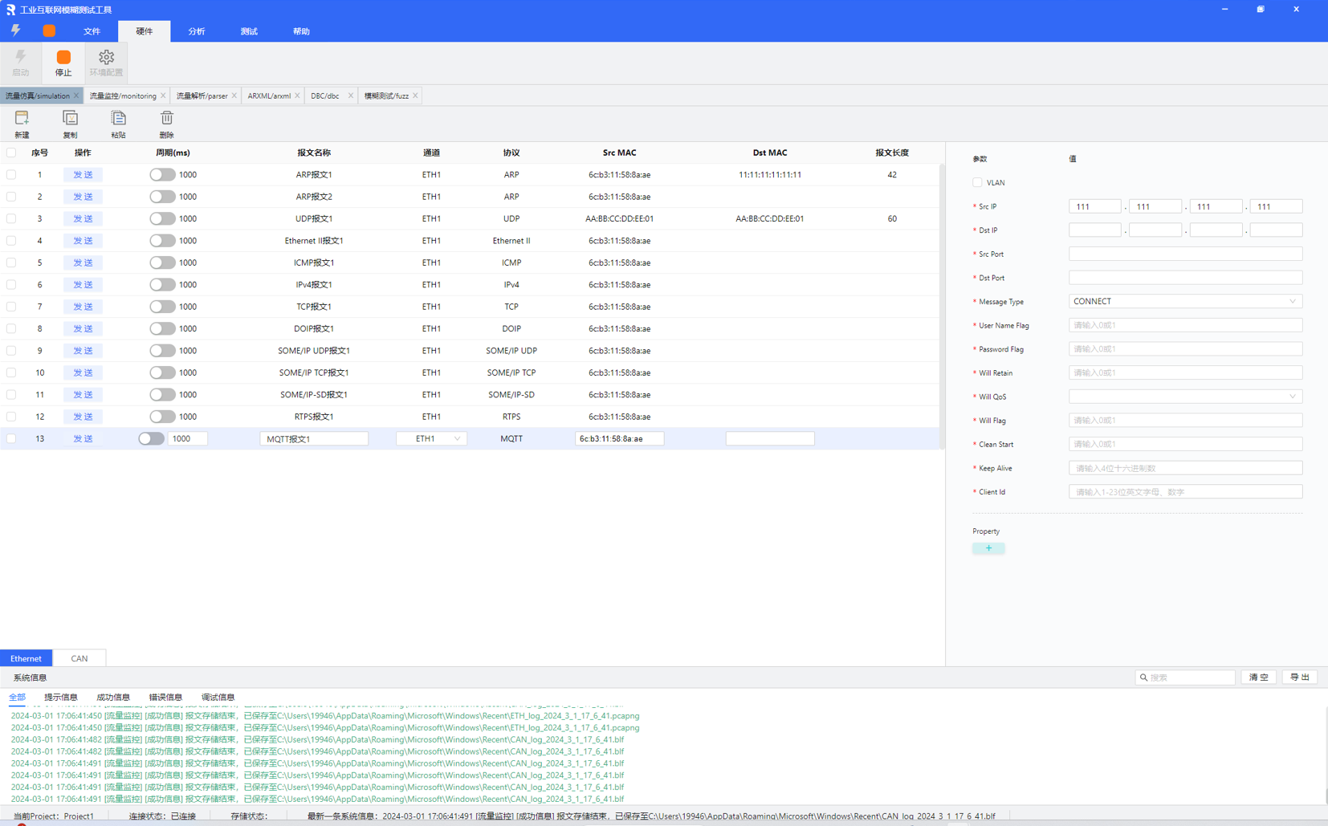Image resolution: width=1328 pixels, height=826 pixels.
Task: Click the Client Id input field
Action: 1184,492
